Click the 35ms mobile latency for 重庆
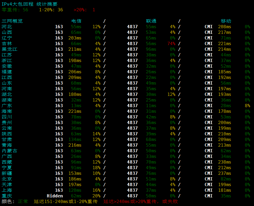The width and height of the screenshot is (254, 206). coord(226,196)
